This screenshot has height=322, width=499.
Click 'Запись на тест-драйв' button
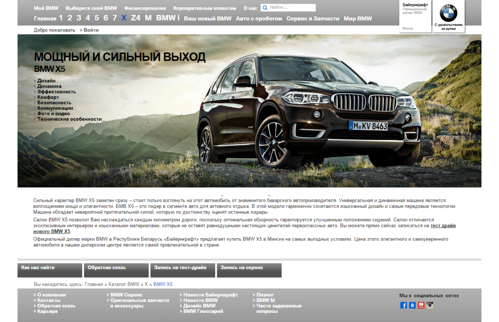pyautogui.click(x=183, y=270)
